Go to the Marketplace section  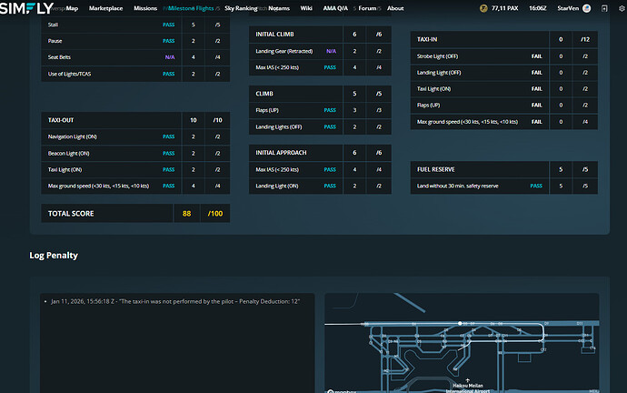point(106,8)
